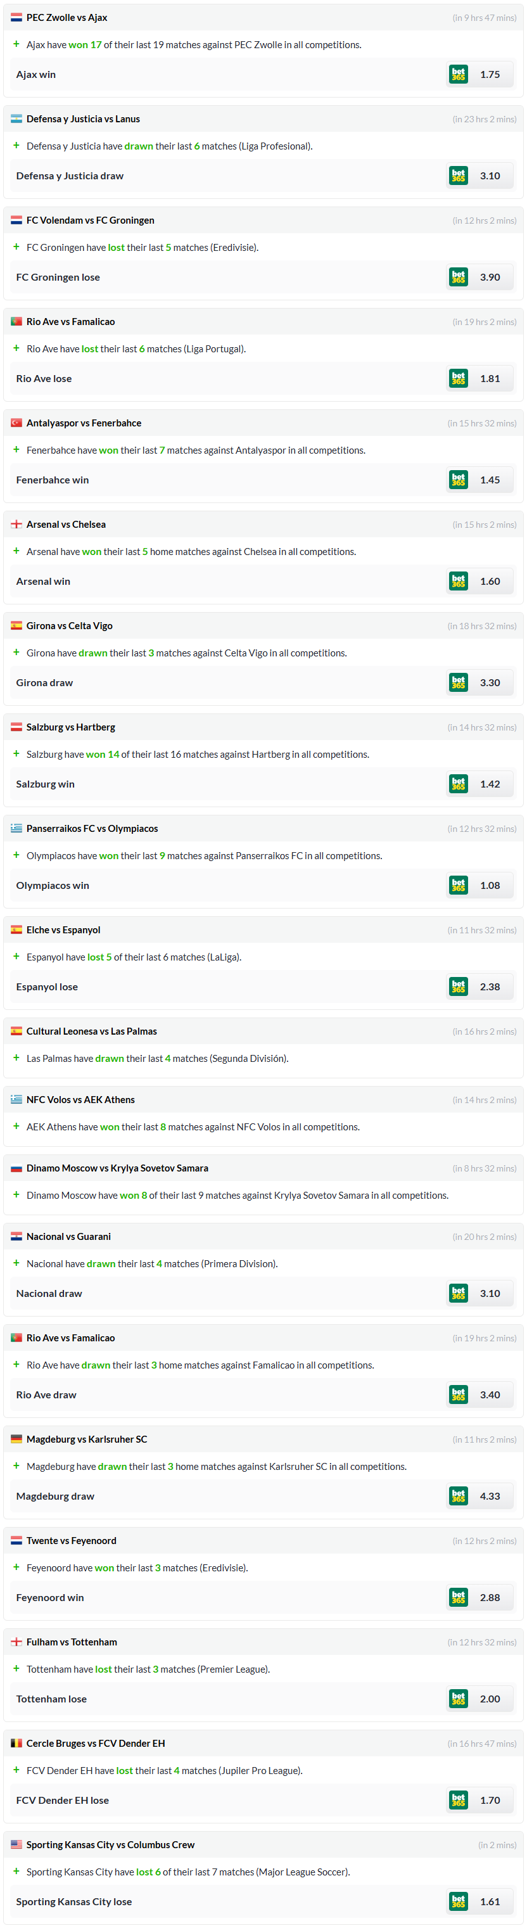Click the Spain flag beside Elche vs Espanyol
527x1928 pixels.
click(x=16, y=929)
